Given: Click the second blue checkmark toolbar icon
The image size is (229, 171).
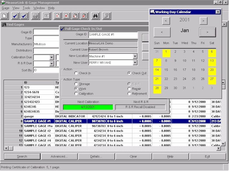Looking at the screenshot, I should [x=24, y=16].
